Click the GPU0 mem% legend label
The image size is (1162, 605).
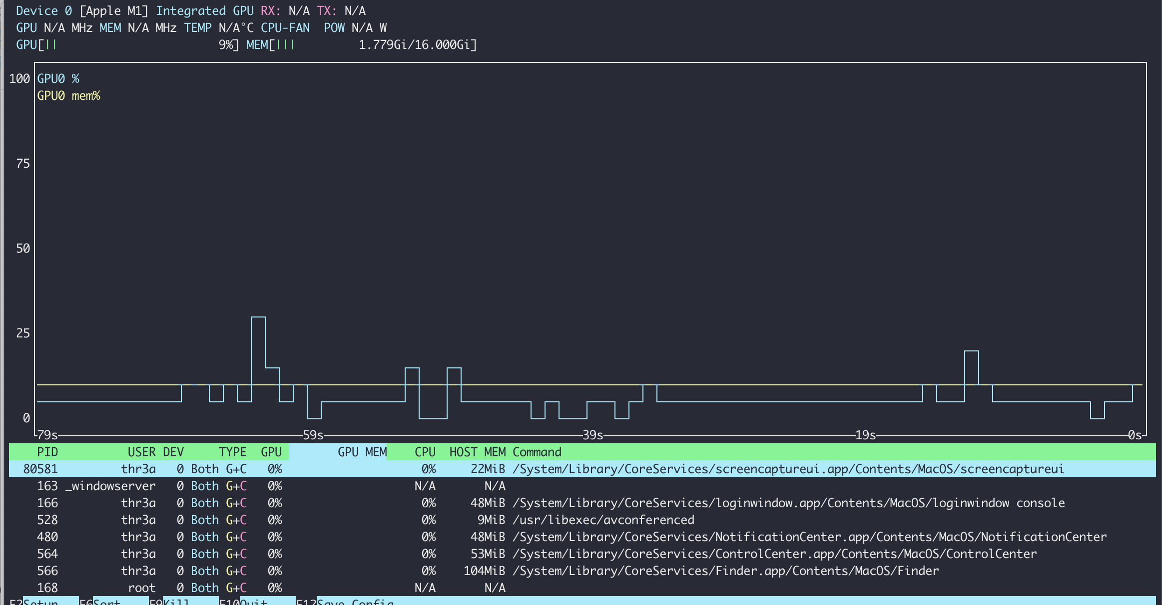coord(68,95)
